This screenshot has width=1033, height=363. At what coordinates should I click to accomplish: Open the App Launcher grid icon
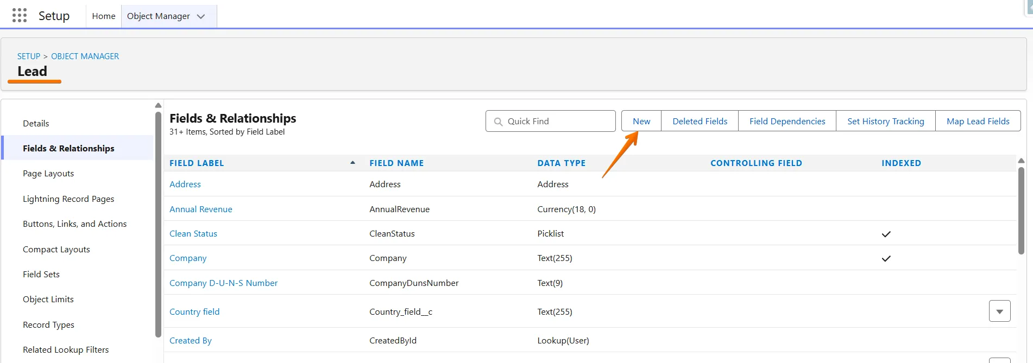point(20,16)
